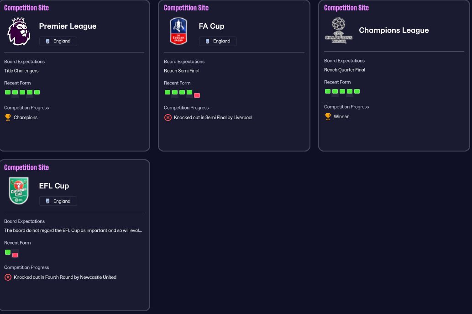This screenshot has height=314, width=472.
Task: Select Competition Site heading above Premier League
Action: click(26, 8)
